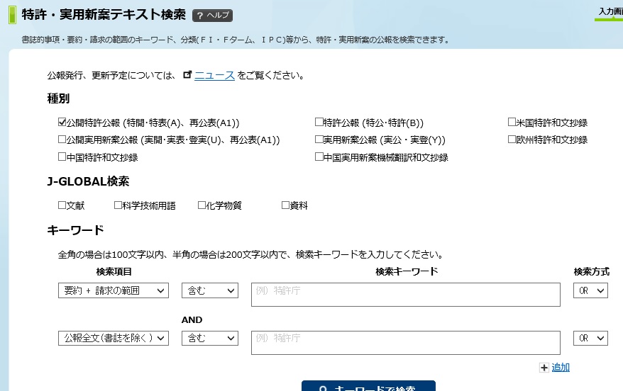Screen dimensions: 623x391
Task: Tick 中国実用新案機械翻訳和文抄録 checkbox
Action: (319, 157)
